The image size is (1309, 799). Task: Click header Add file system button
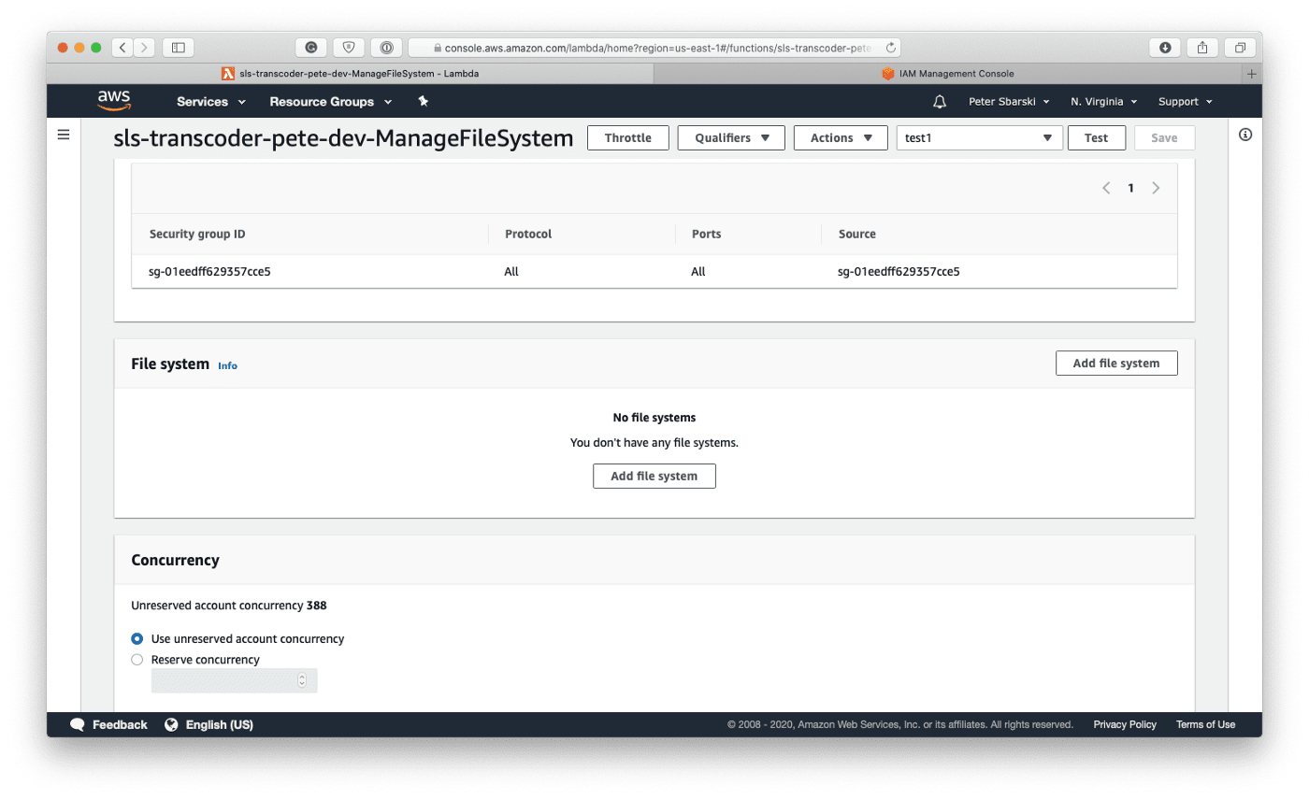coord(1116,364)
